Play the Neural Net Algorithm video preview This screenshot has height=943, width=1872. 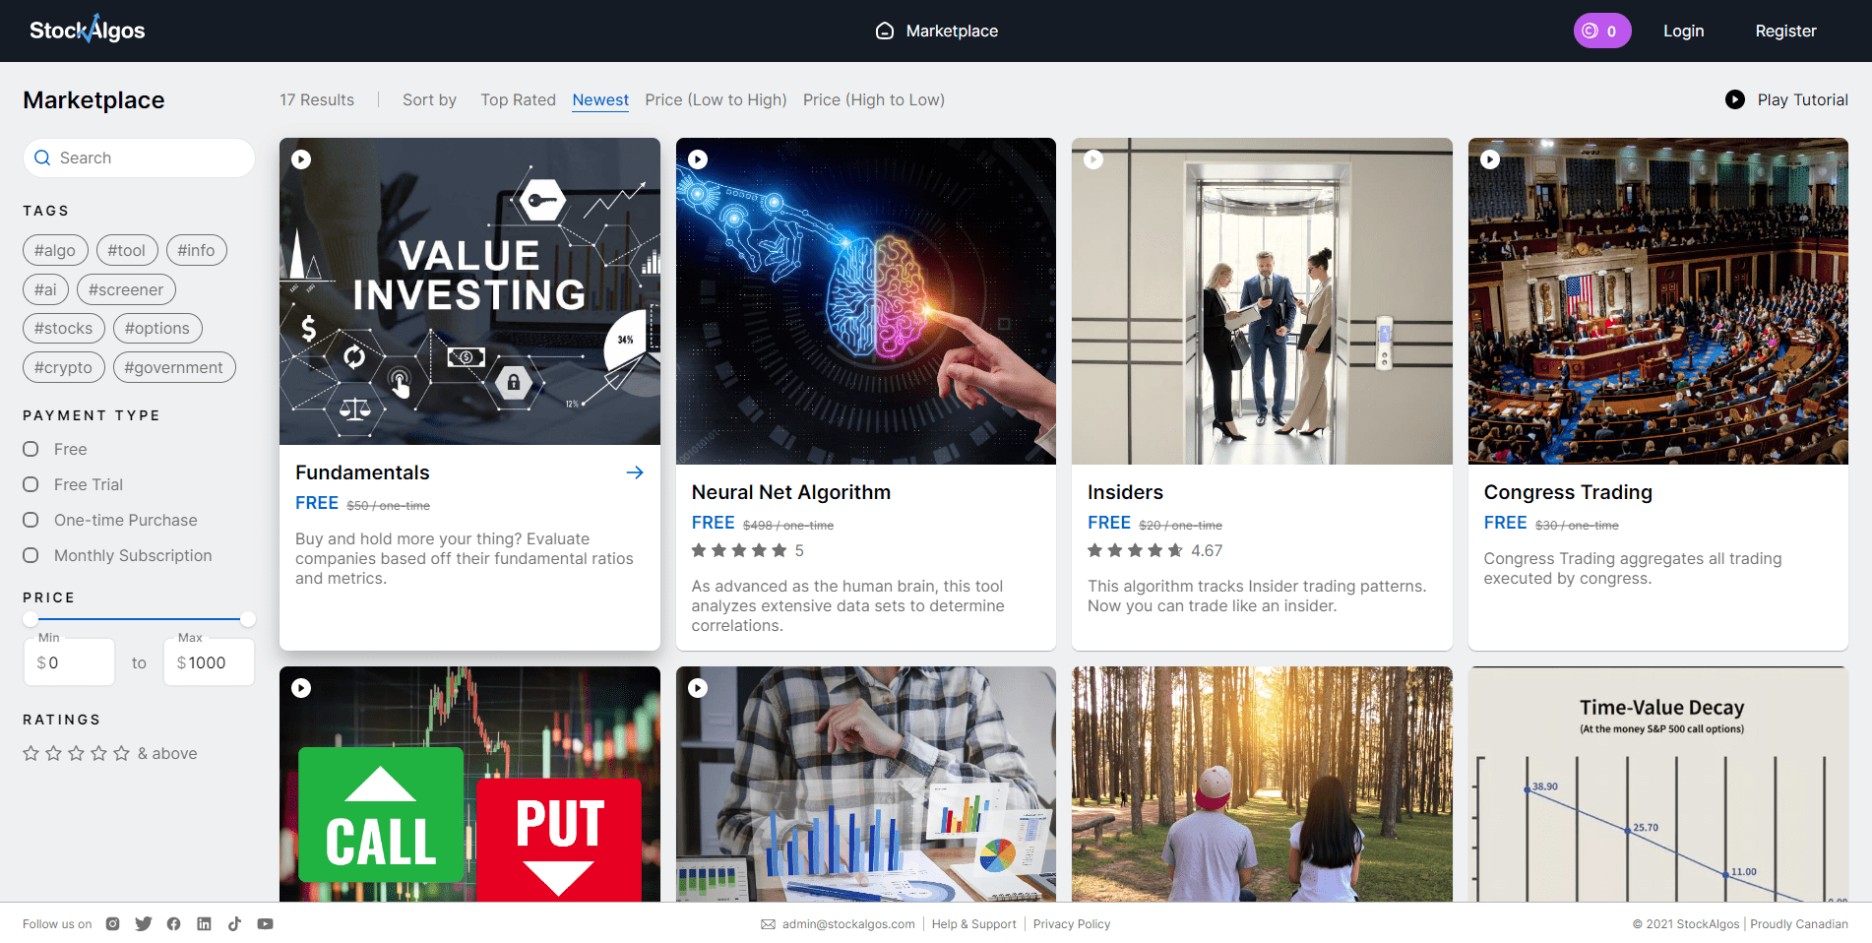[698, 159]
